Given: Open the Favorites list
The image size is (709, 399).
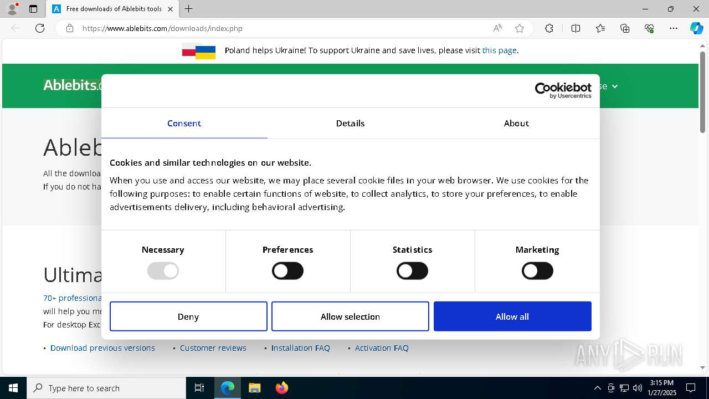Looking at the screenshot, I should 600,28.
